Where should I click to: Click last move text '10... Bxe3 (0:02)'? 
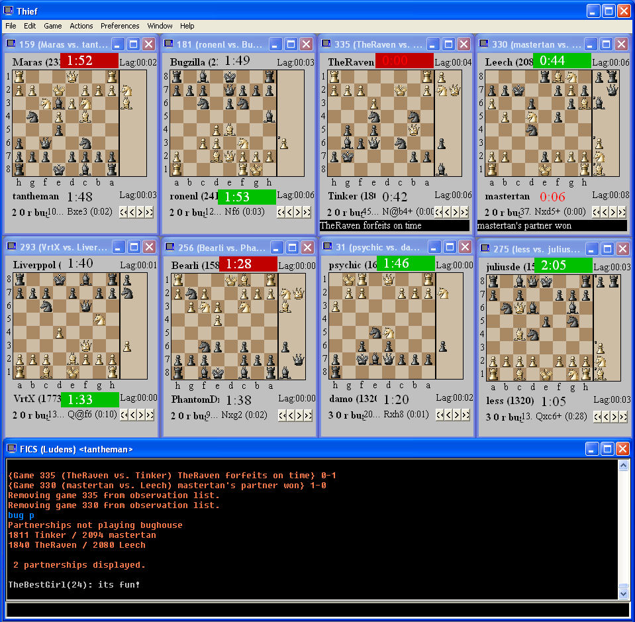pyautogui.click(x=79, y=211)
